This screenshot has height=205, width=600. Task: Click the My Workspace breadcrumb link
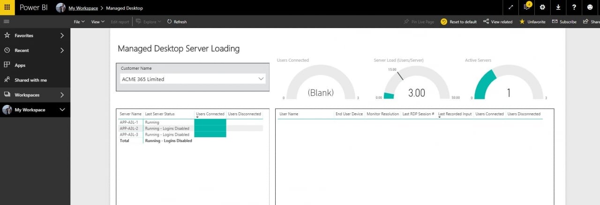click(83, 8)
